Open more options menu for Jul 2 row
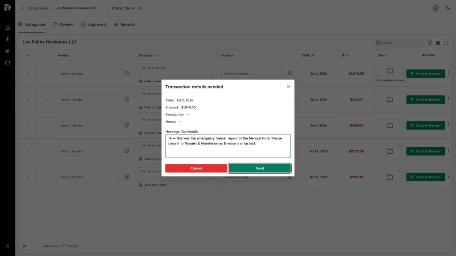This screenshot has width=456, height=256. (448, 73)
